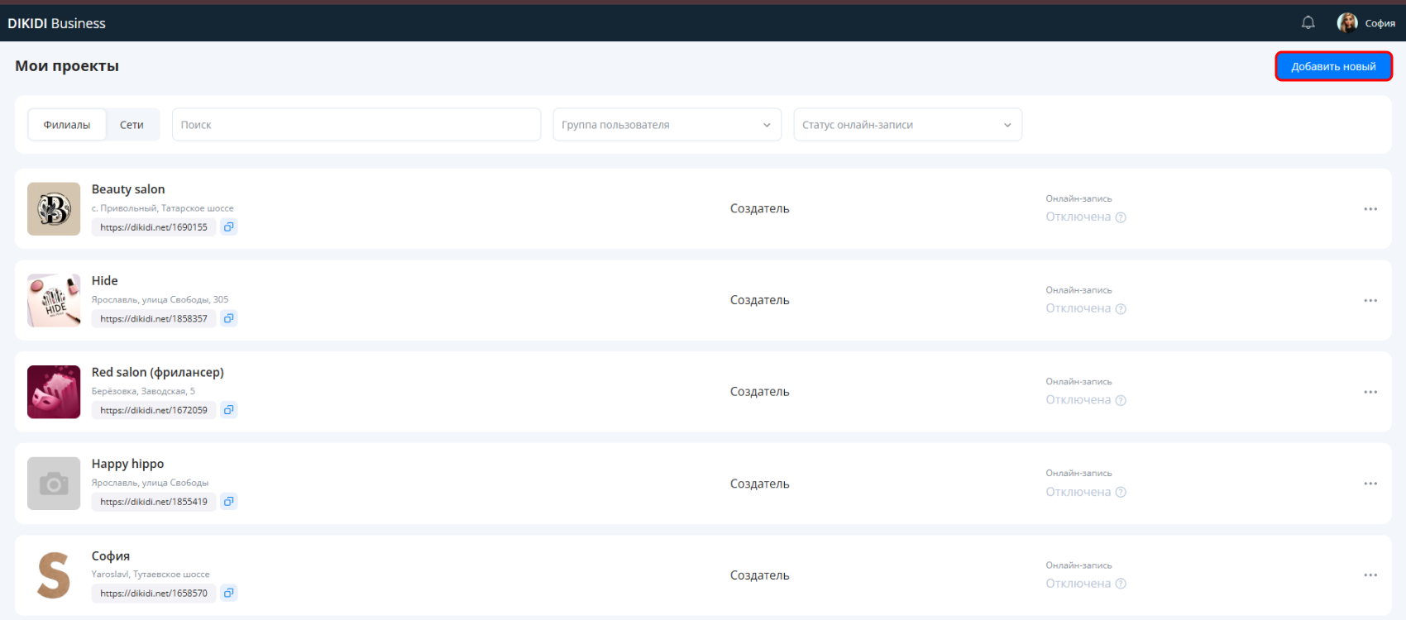Click the Добавить новый button
Image resolution: width=1406 pixels, height=620 pixels.
1333,66
